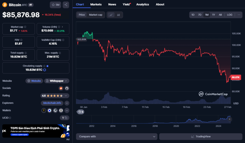The image size is (245, 143).
Task: Open the chart more options ellipsis
Action: [239, 15]
